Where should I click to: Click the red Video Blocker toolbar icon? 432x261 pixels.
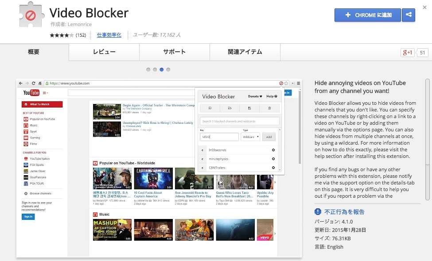tap(281, 83)
